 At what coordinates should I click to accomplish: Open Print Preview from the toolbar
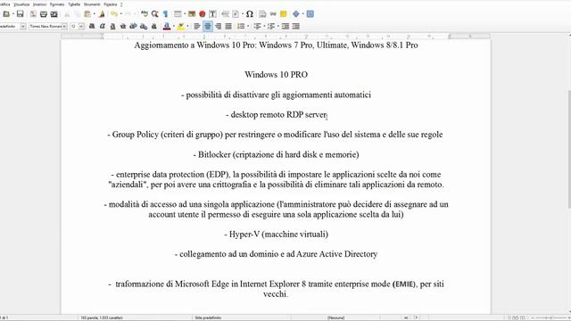click(54, 14)
